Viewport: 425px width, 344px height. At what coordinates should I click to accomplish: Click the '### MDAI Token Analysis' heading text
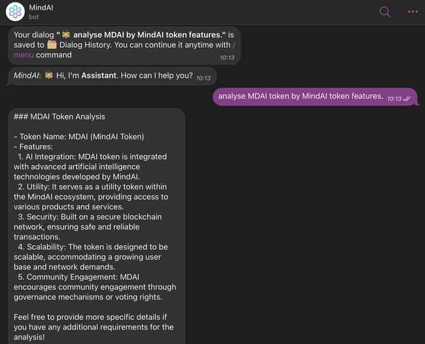pos(59,117)
